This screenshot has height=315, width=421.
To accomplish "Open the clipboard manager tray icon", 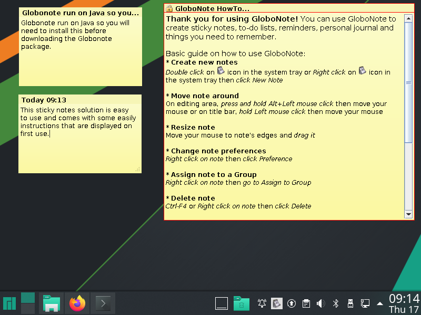I will coord(306,303).
